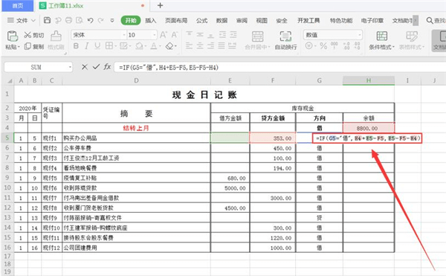This screenshot has height=276, width=446.
Task: Select the cell containing 5000.00
Action: click(230, 188)
